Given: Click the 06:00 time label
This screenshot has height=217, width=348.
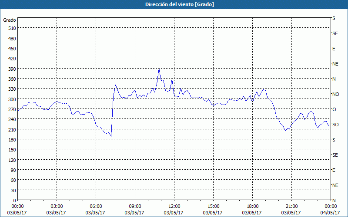Looking at the screenshot, I should pos(96,207).
